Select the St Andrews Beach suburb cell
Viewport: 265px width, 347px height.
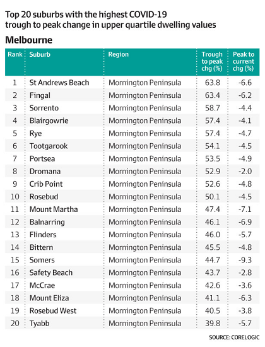59,83
